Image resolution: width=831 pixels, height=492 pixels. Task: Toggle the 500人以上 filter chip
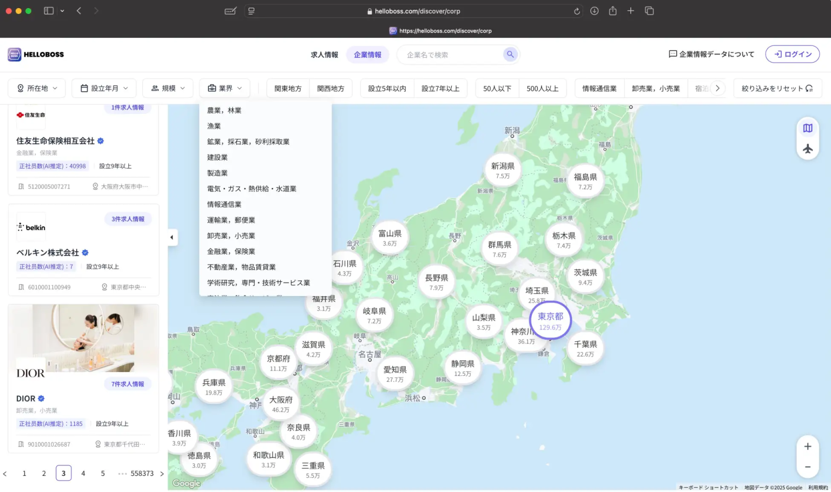click(542, 89)
